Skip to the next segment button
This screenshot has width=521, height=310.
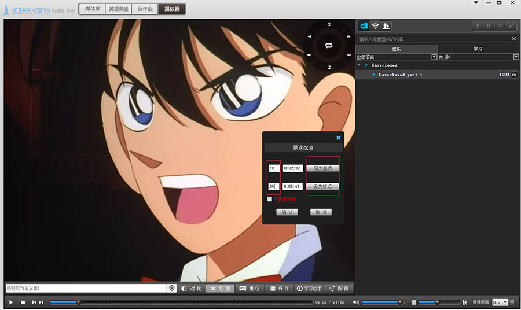click(41, 302)
